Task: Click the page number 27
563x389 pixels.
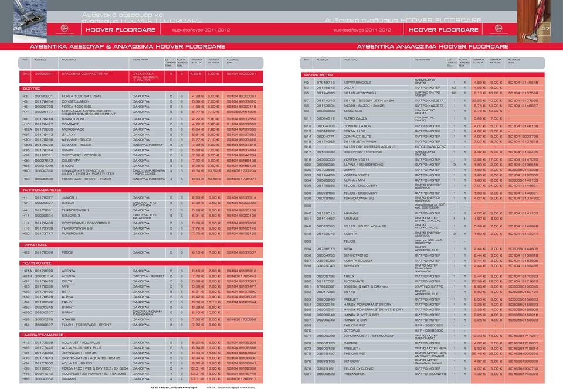Action: click(546, 29)
